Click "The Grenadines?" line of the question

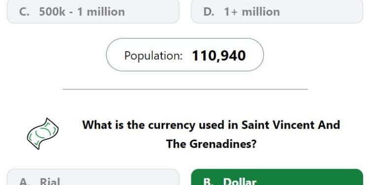211,144
